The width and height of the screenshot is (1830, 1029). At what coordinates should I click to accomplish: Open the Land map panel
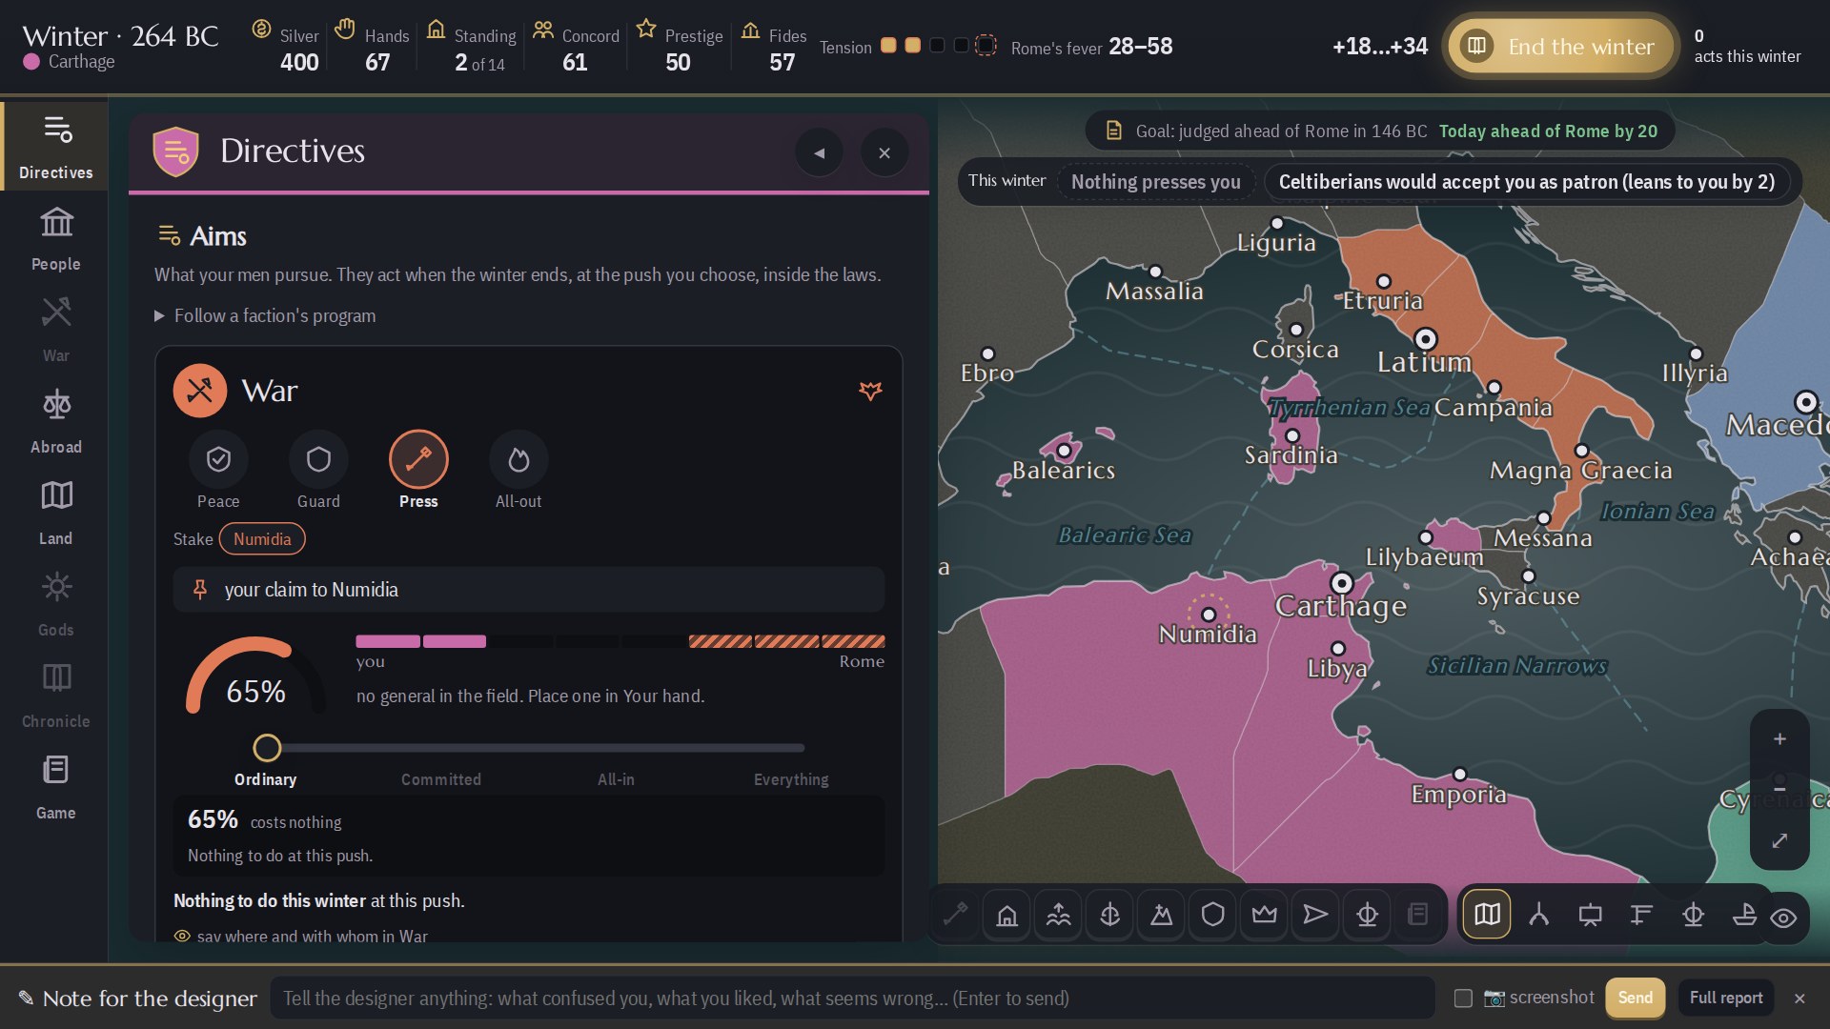click(x=55, y=513)
